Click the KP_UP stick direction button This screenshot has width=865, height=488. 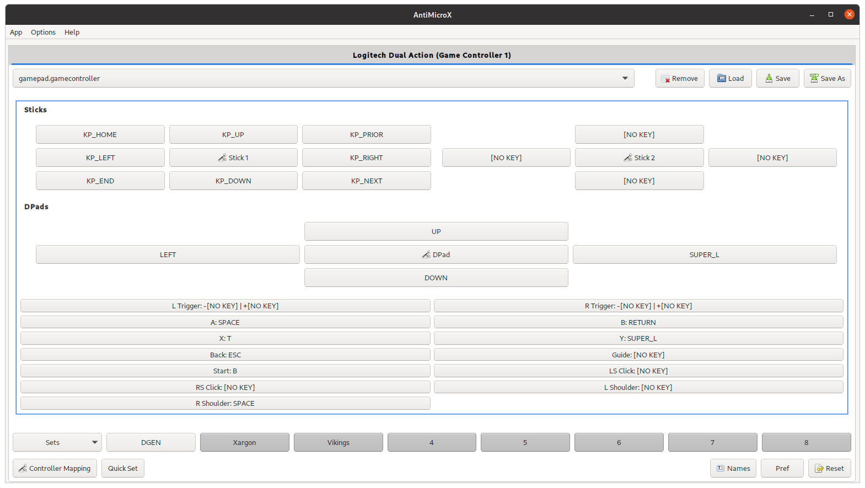click(x=233, y=134)
